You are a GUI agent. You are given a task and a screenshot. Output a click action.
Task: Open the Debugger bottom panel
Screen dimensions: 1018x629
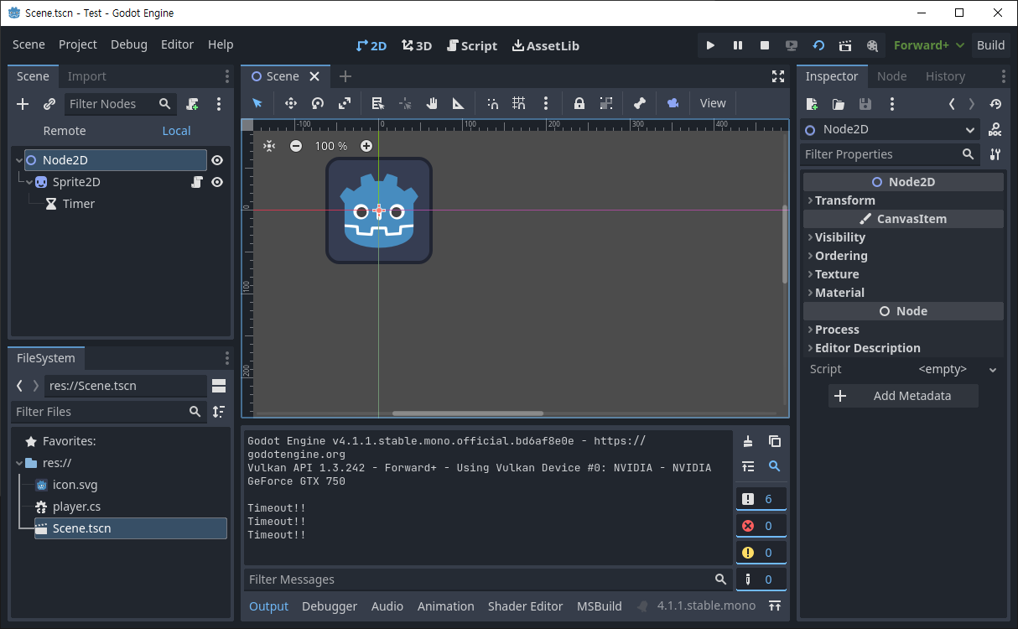click(x=330, y=606)
